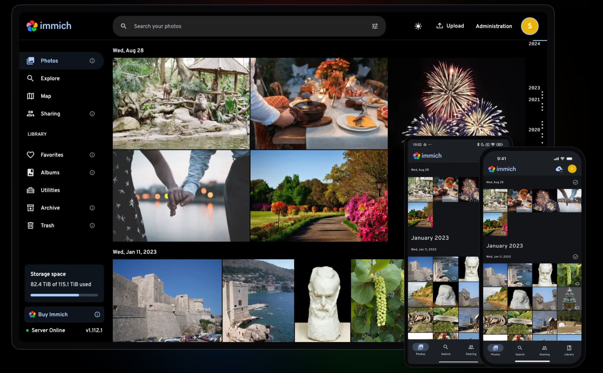The width and height of the screenshot is (603, 373).
Task: Open search filters using the sliders icon
Action: coord(375,26)
